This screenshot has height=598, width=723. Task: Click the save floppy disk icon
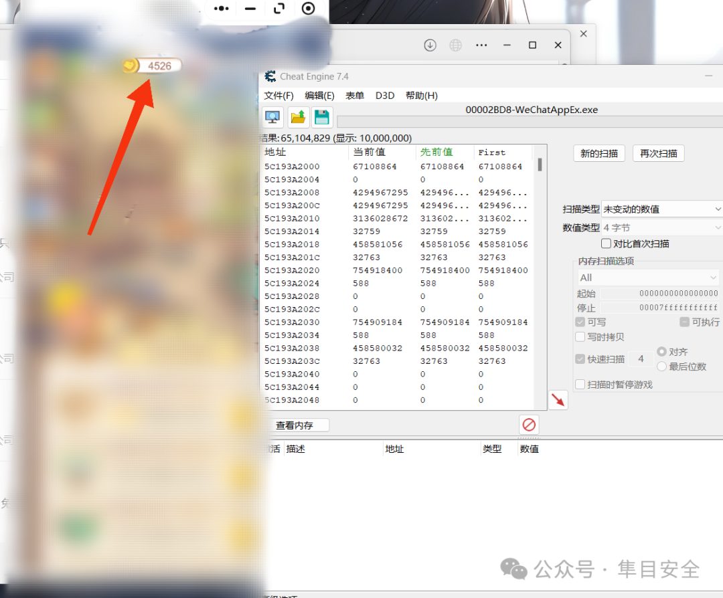pyautogui.click(x=322, y=117)
